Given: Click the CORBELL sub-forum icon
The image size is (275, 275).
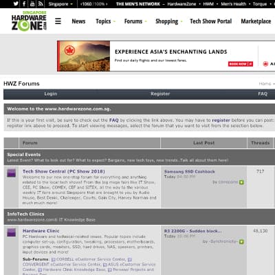Looking at the screenshot, I should 54,260.
